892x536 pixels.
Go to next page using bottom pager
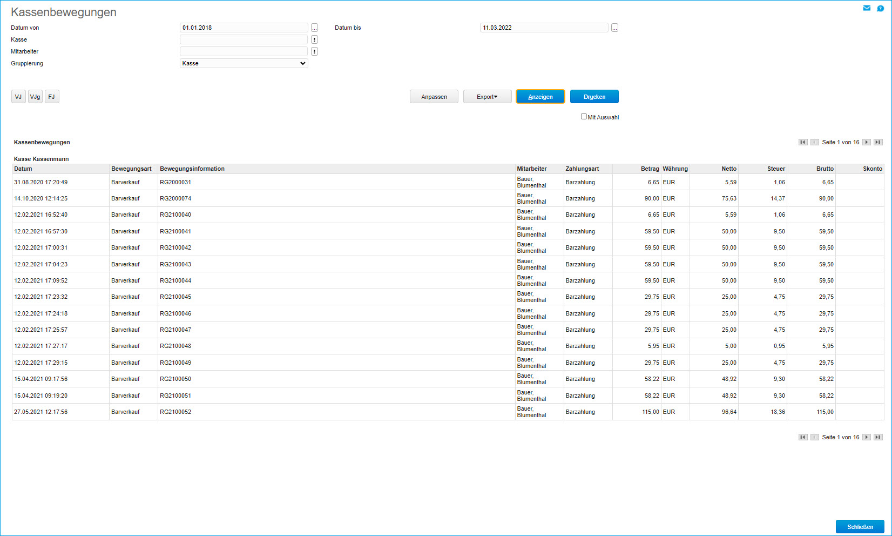[x=866, y=437]
